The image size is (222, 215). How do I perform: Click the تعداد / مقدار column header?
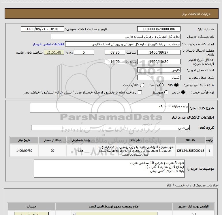click(52, 140)
